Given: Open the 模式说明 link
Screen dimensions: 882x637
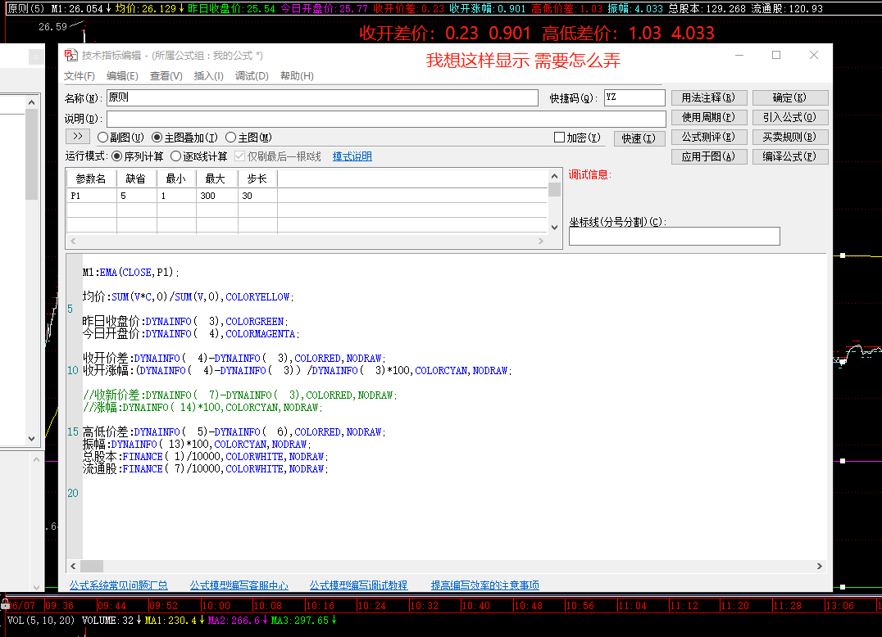Looking at the screenshot, I should click(x=352, y=156).
